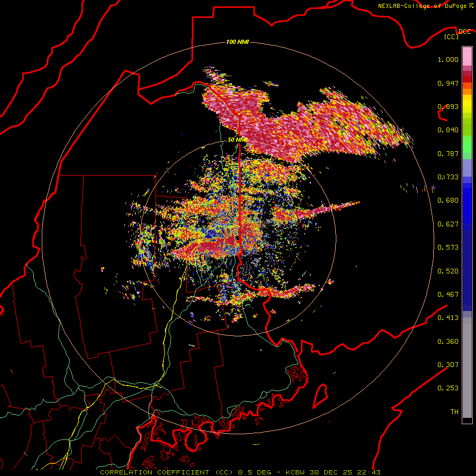Image resolution: width=476 pixels, height=476 pixels.
Task: Click the 0.413 color scale value
Action: [448, 318]
